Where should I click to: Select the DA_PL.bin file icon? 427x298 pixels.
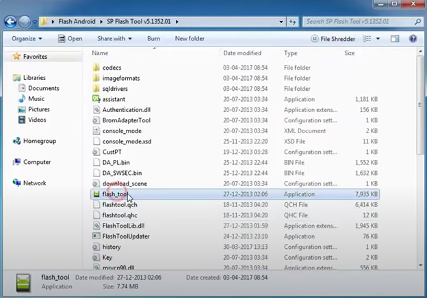pyautogui.click(x=96, y=162)
